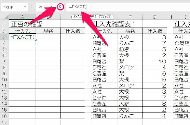The image size is (190, 125).
Task: Select row 3 header
Action: tap(4, 37)
